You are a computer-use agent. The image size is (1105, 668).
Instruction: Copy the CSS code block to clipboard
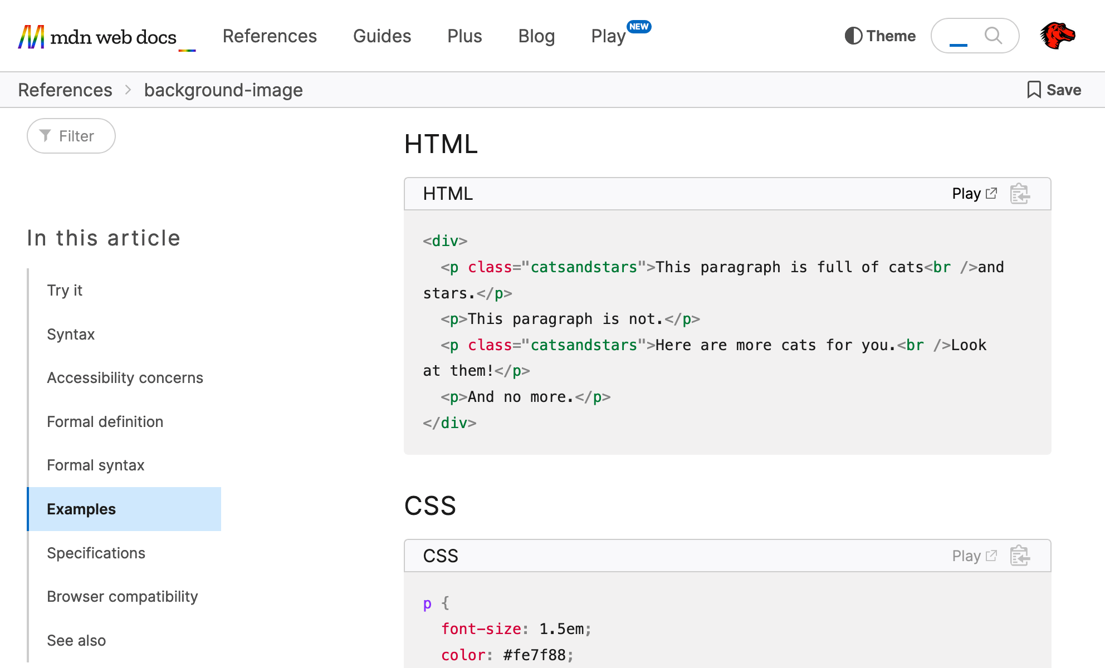1019,556
